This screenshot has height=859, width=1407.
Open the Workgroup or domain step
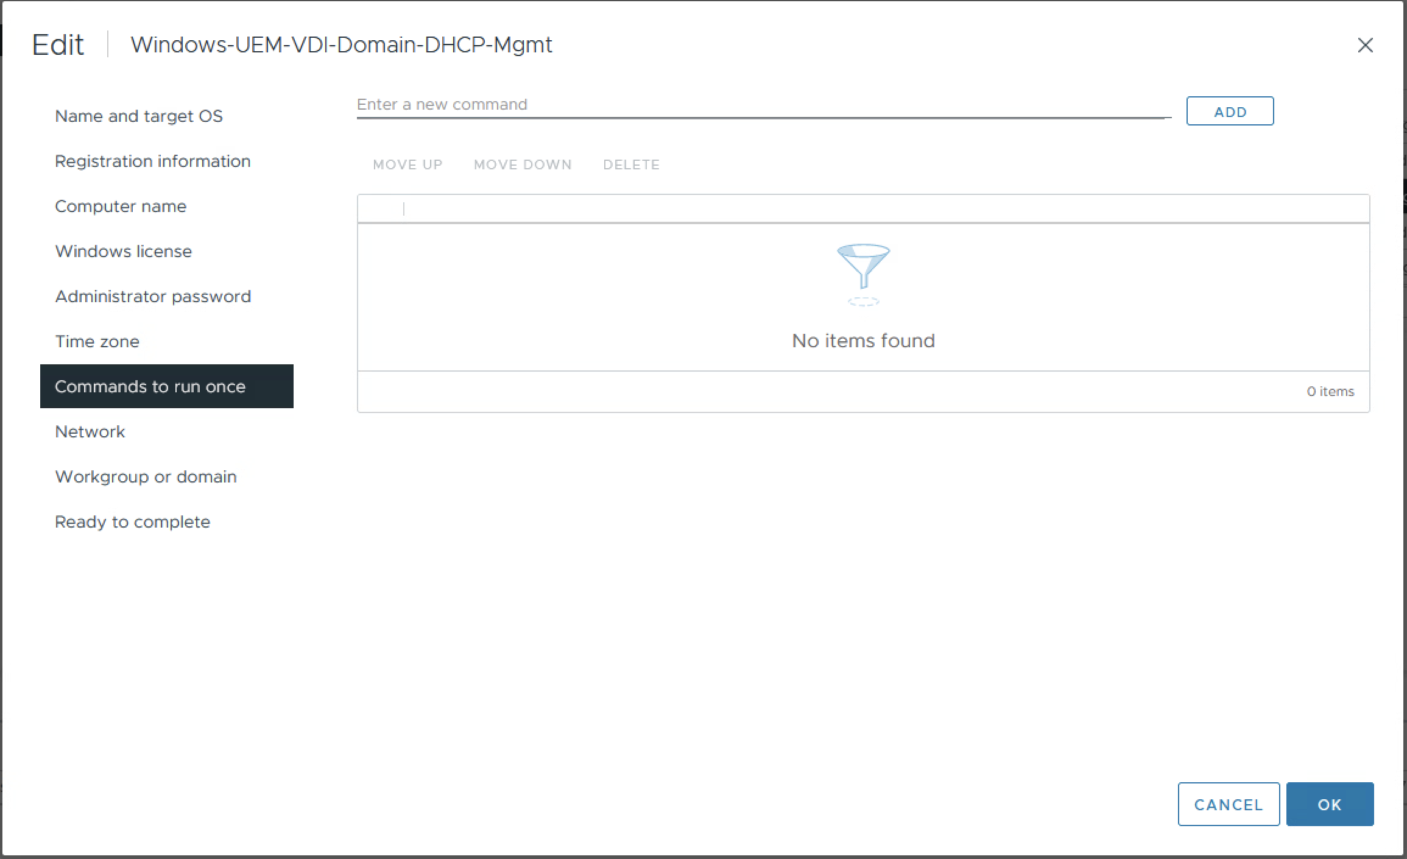(146, 476)
